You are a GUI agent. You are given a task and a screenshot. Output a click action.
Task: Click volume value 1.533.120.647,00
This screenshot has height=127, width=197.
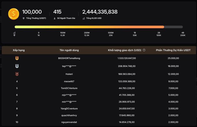[127, 58]
